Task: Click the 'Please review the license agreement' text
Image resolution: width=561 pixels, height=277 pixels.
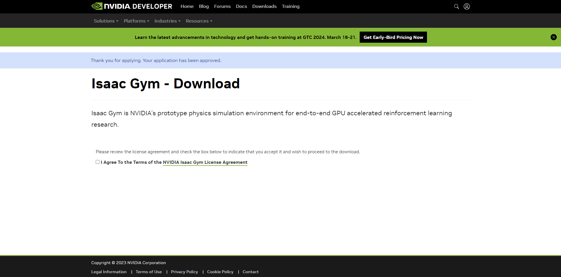Action: tap(228, 152)
